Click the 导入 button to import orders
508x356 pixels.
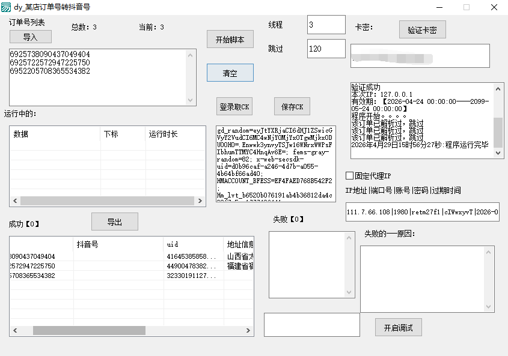[x=29, y=37]
